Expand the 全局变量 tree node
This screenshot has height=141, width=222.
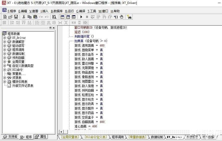[x=5, y=62]
